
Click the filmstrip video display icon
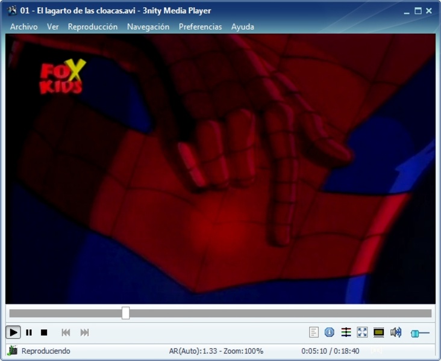click(379, 332)
